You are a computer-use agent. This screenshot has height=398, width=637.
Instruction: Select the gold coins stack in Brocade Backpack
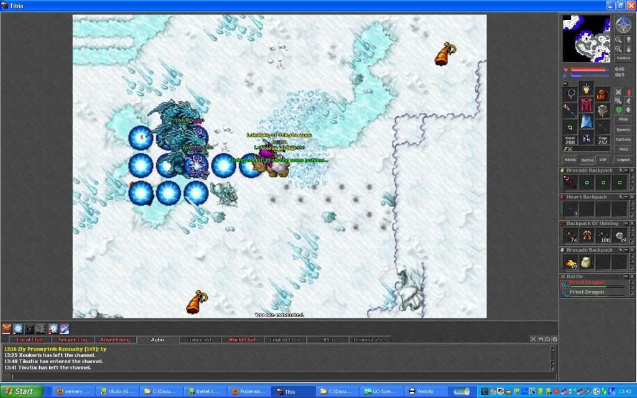[570, 262]
